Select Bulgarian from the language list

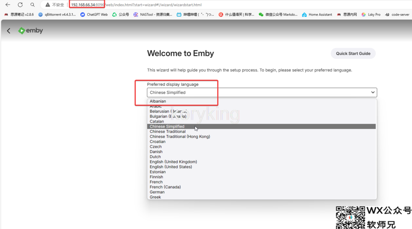(x=261, y=116)
